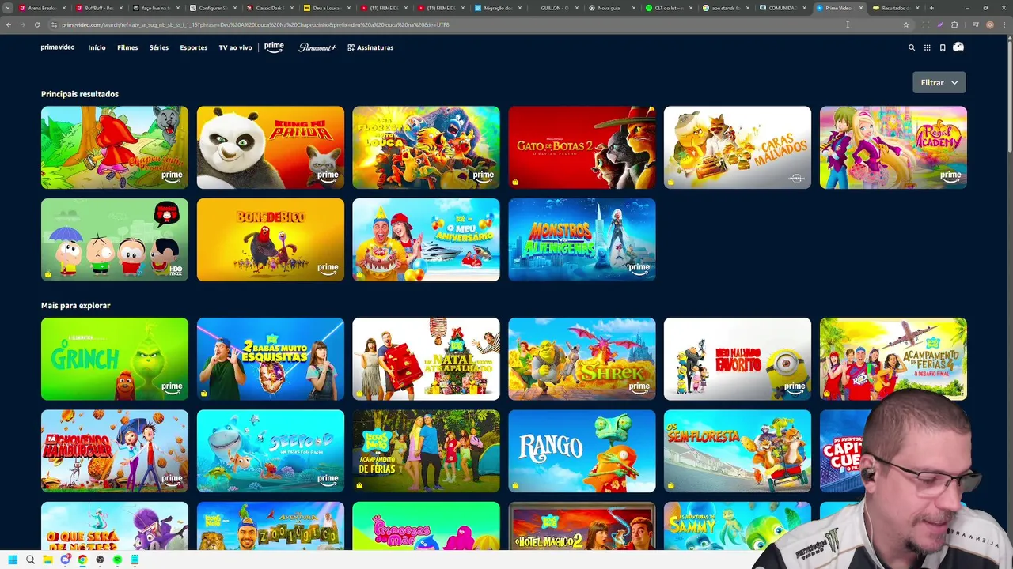The image size is (1013, 569).
Task: Open the Esportes menu
Action: pyautogui.click(x=193, y=47)
